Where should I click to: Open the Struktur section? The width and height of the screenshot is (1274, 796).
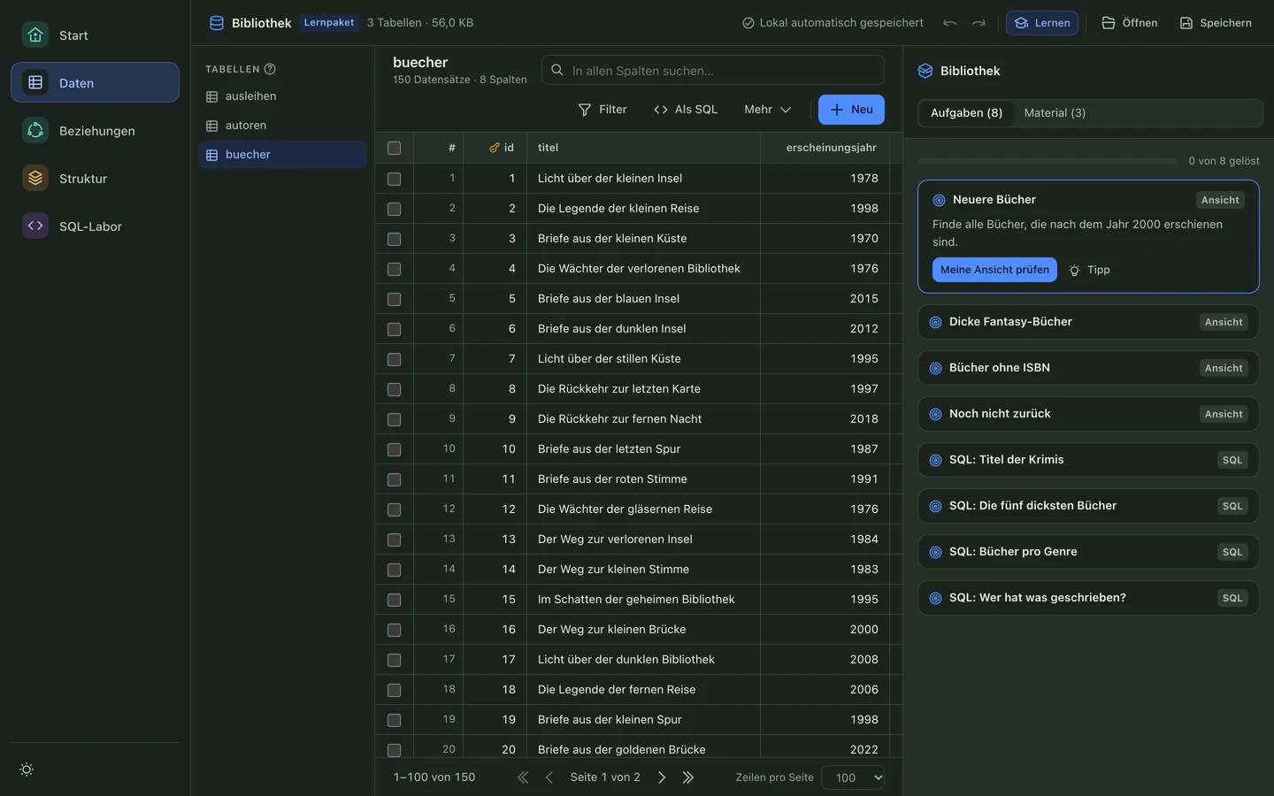coord(95,179)
